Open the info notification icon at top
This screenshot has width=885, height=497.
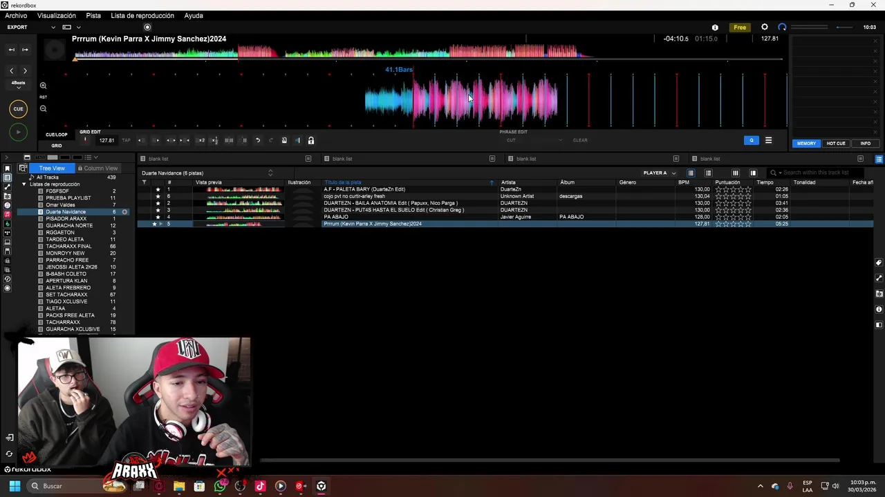pyautogui.click(x=715, y=27)
